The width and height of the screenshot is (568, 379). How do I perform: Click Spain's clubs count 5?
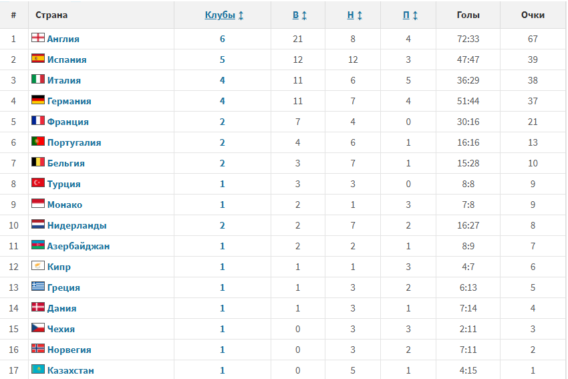(223, 59)
